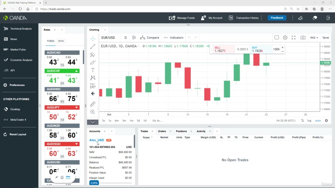
Task: Open candlestick chart style selector
Action: [134, 38]
